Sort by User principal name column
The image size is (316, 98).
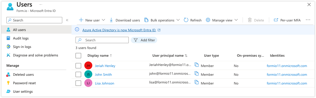tap(170, 56)
